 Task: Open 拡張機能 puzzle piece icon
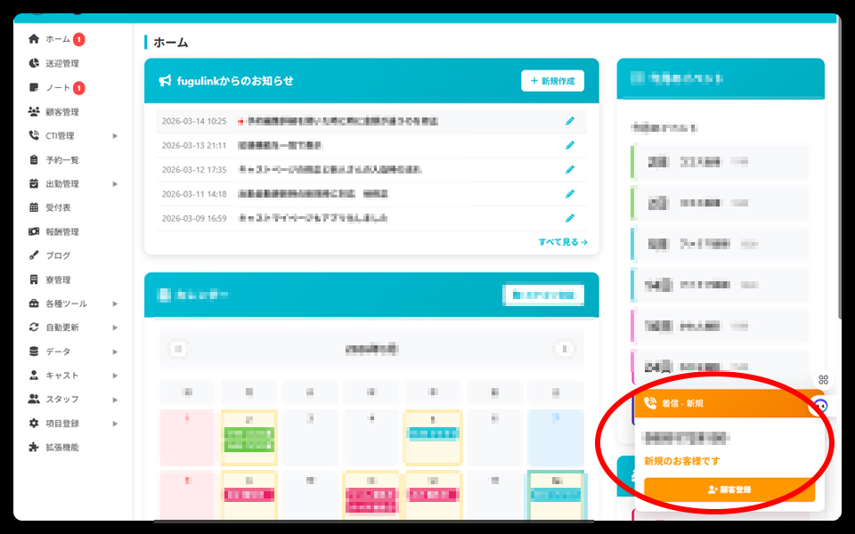[x=34, y=448]
